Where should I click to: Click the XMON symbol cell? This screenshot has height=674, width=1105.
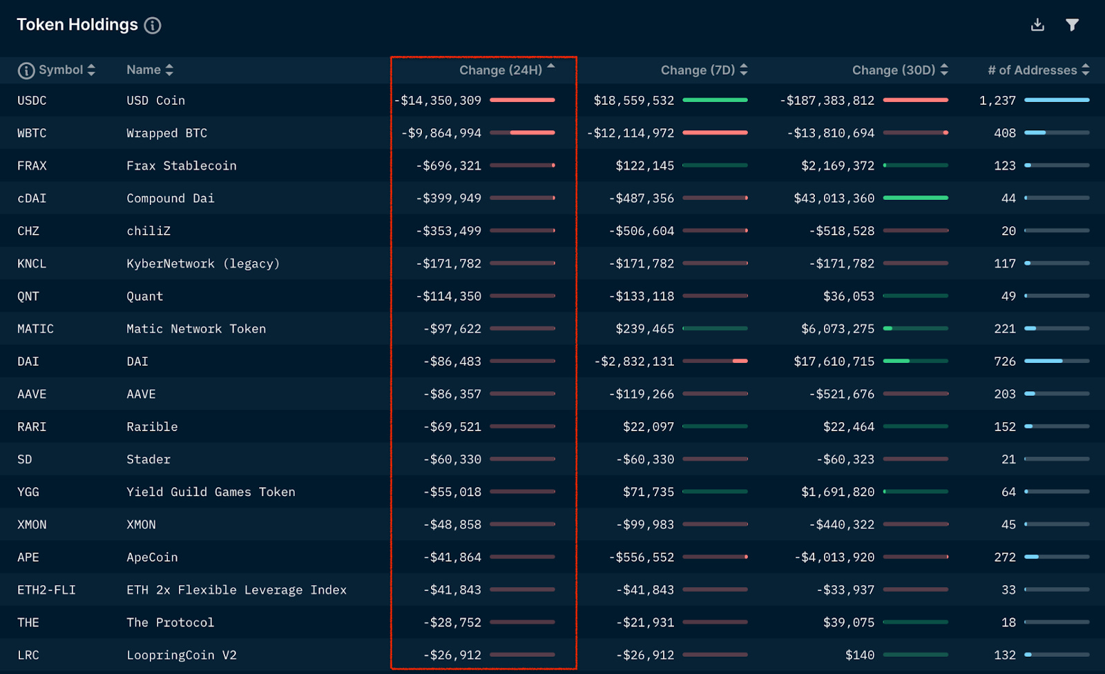32,525
